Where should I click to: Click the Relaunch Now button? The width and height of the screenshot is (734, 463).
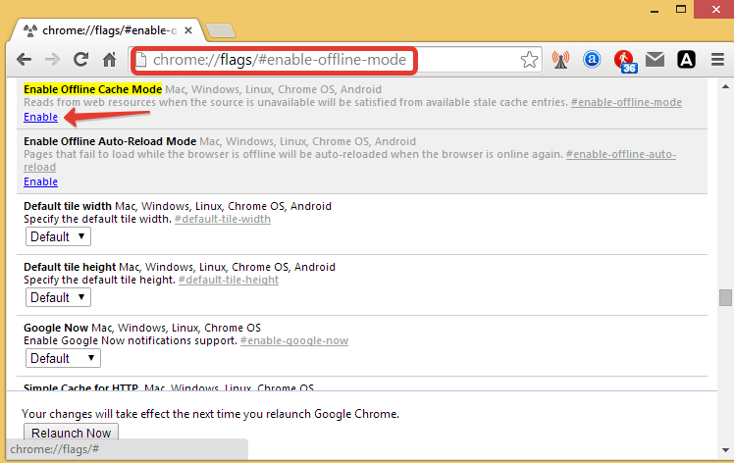72,433
